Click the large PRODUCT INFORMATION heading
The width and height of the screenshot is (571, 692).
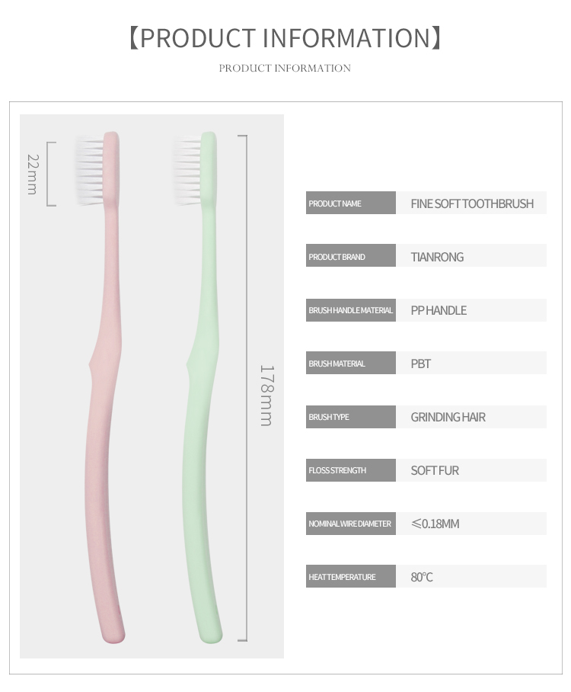tap(285, 38)
